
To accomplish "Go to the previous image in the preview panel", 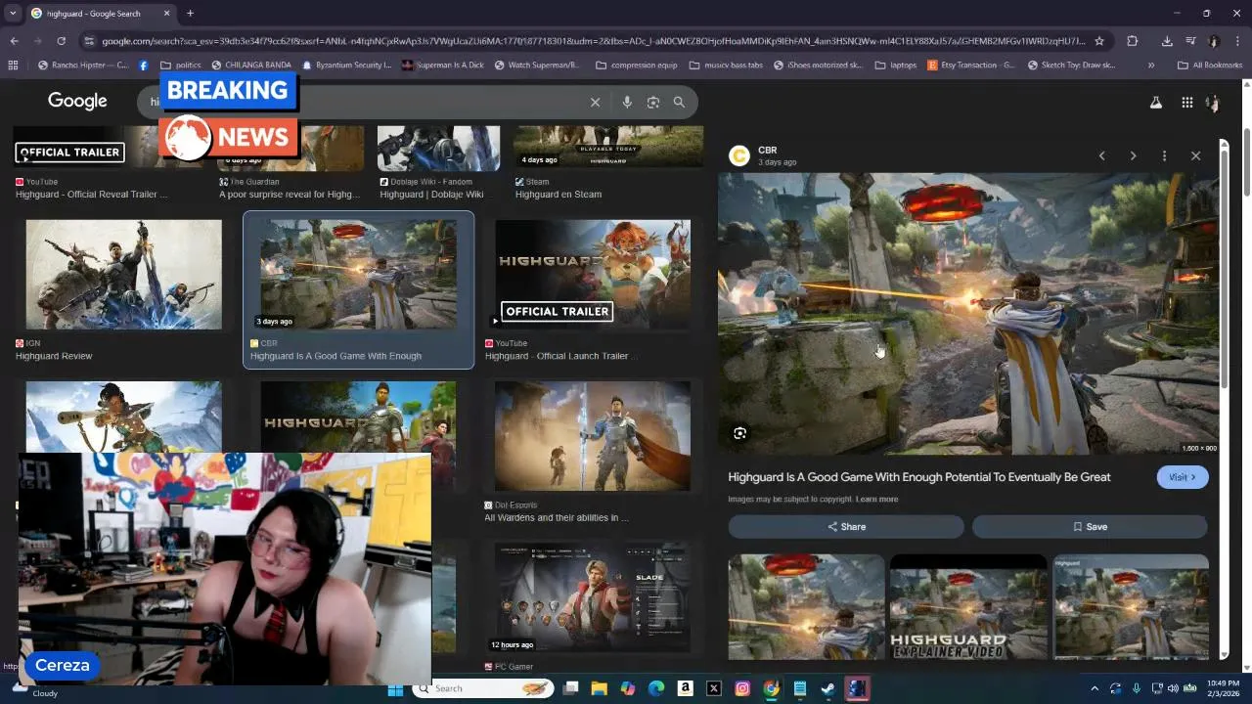I will pyautogui.click(x=1102, y=155).
